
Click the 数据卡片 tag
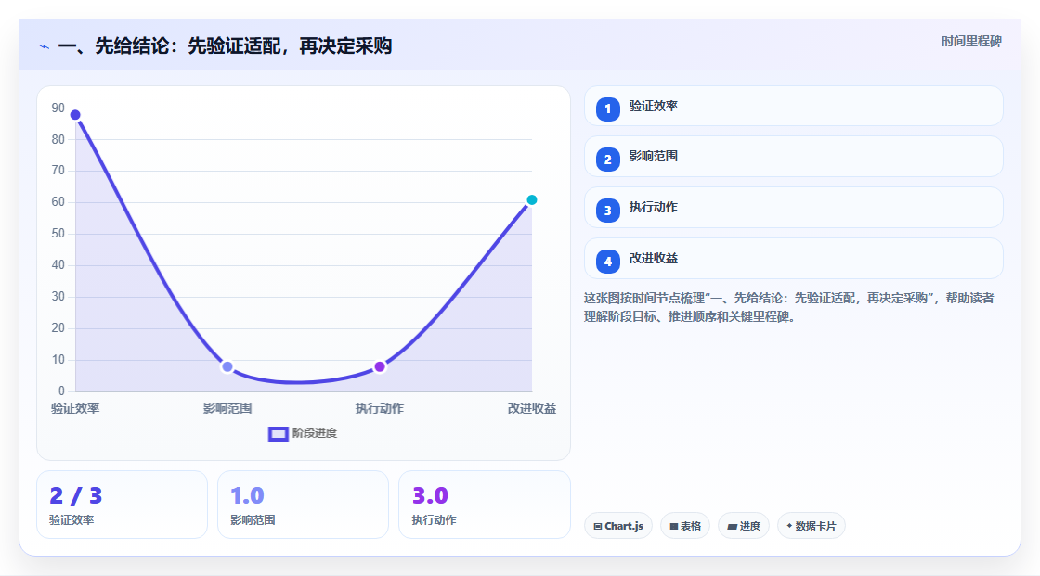point(812,526)
